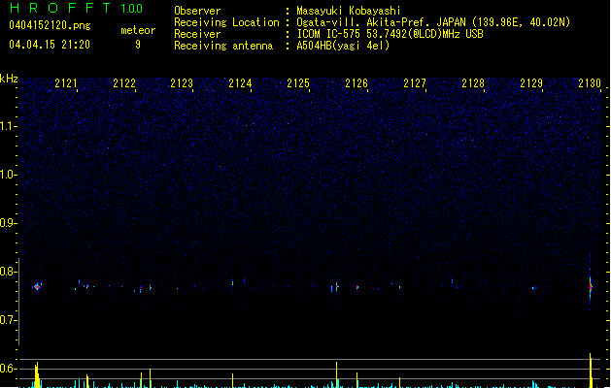
Task: Click the 0.7 kHz frequency label
Action: [x=8, y=320]
